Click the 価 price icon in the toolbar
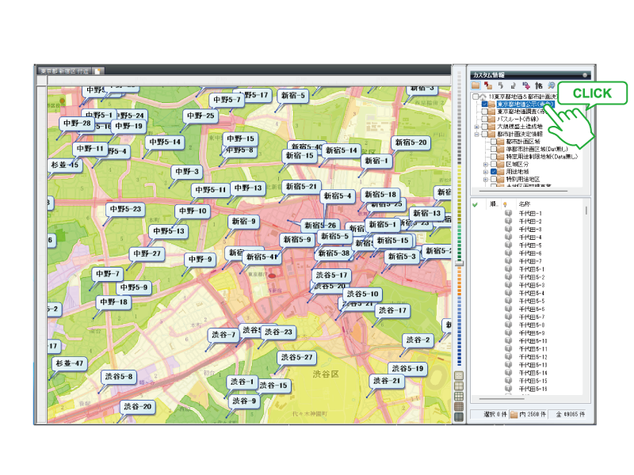 coord(539,85)
